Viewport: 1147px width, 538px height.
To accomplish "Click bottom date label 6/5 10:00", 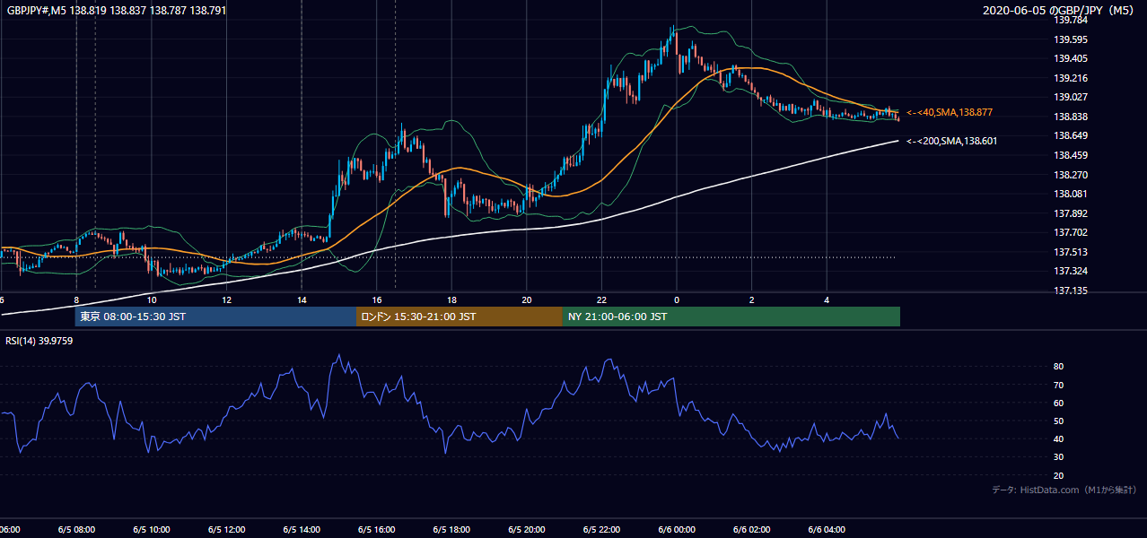I will (152, 530).
